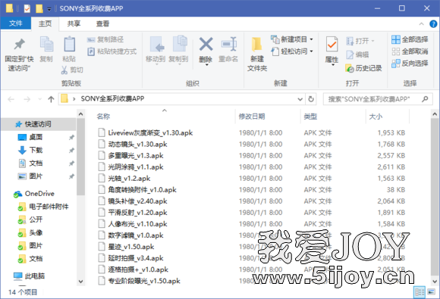Click the 打开 (Open) button
The width and height of the screenshot is (440, 299).
pyautogui.click(x=360, y=41)
